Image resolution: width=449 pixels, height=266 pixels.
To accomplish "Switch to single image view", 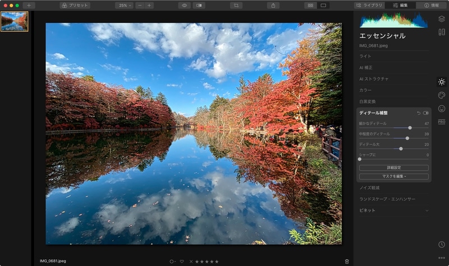I will point(323,6).
